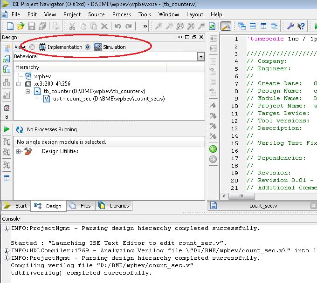Screen dimensions: 317x283
Task: Click the Cascade windows icon
Action: coord(242,26)
